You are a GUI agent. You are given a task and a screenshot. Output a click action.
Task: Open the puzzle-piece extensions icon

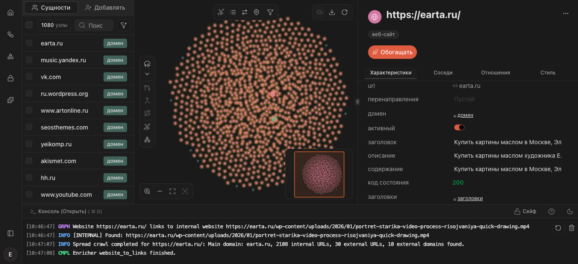click(x=11, y=100)
